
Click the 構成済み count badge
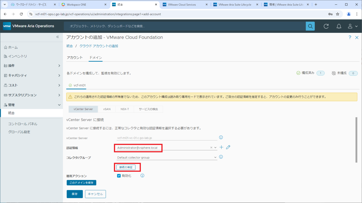pos(320,73)
